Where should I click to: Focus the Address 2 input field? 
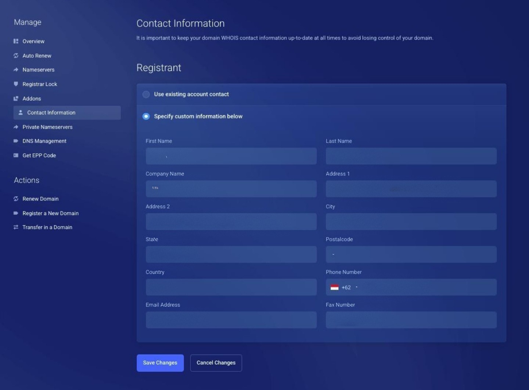(x=231, y=222)
